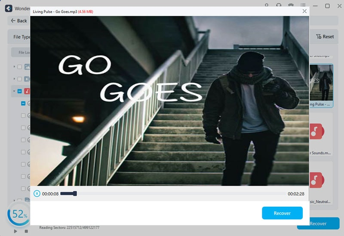Expand the video category tree arrow
Viewport: 344px width, 236px height.
(x=14, y=79)
